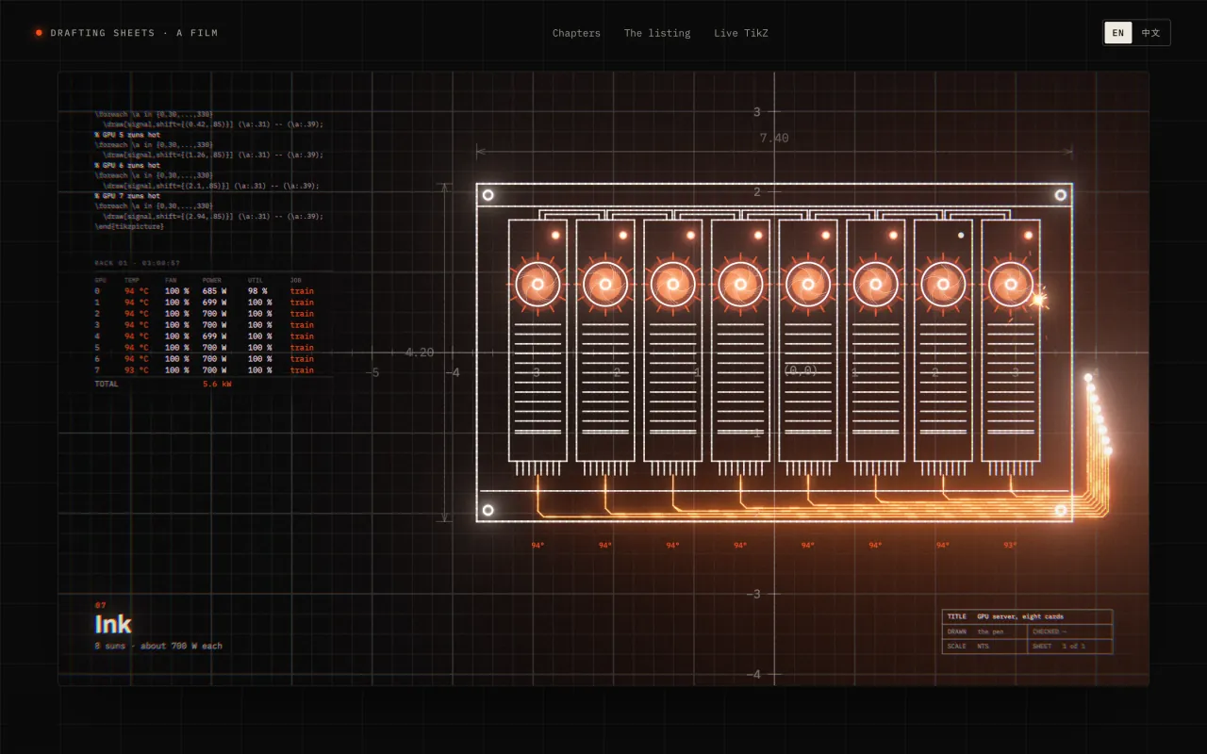This screenshot has height=754, width=1207.
Task: Select the TEMP column header
Action: click(x=132, y=280)
